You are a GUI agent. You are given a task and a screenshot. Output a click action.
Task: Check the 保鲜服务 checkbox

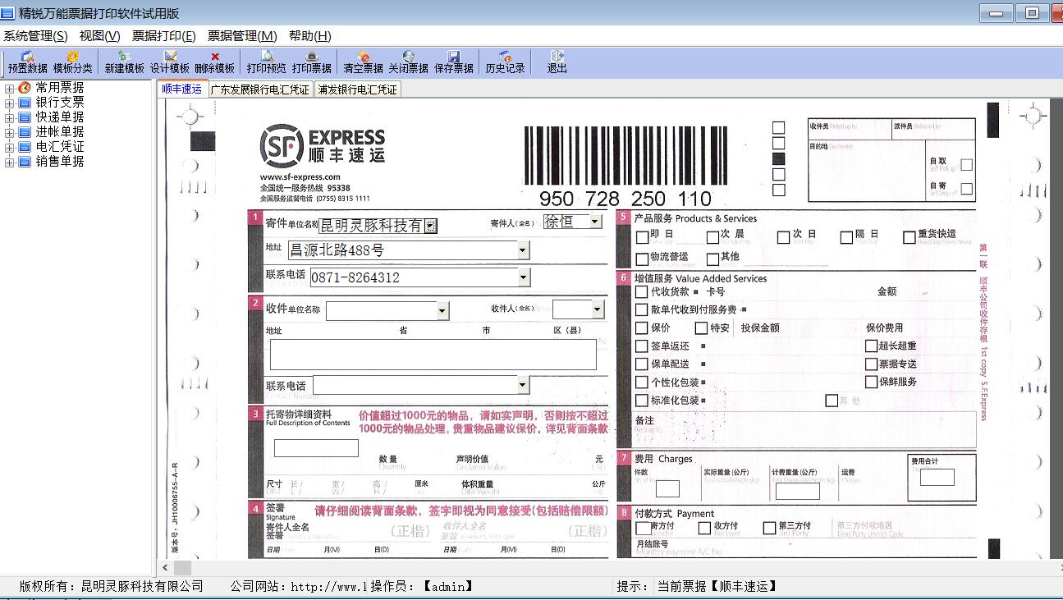[871, 382]
